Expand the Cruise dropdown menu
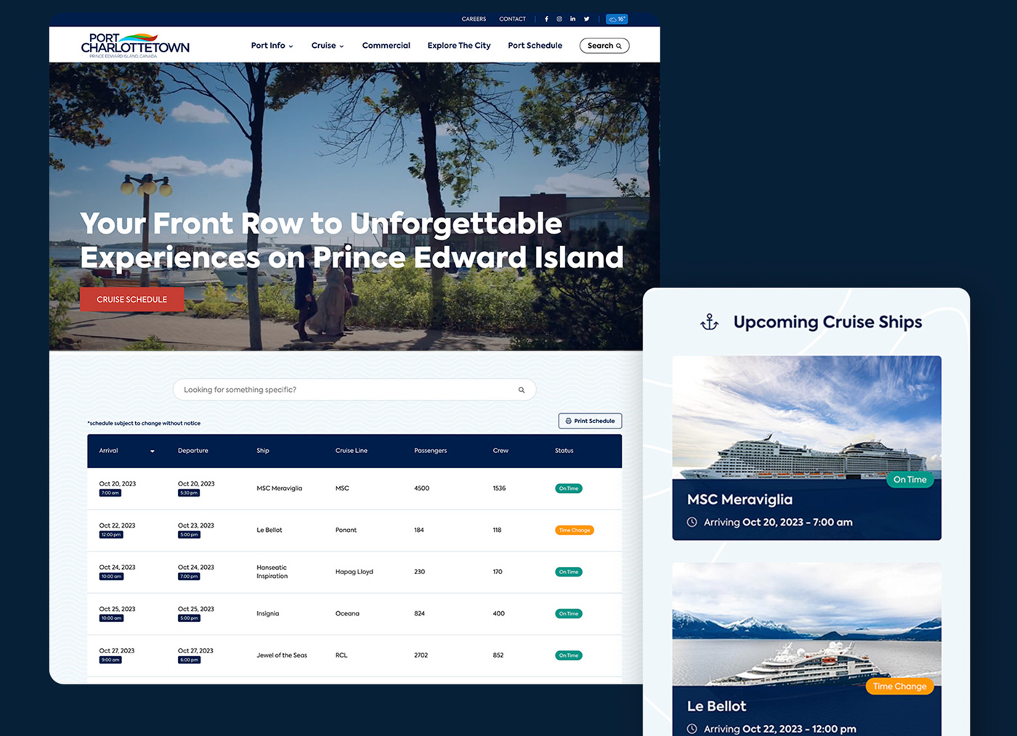Image resolution: width=1017 pixels, height=736 pixels. [x=327, y=46]
